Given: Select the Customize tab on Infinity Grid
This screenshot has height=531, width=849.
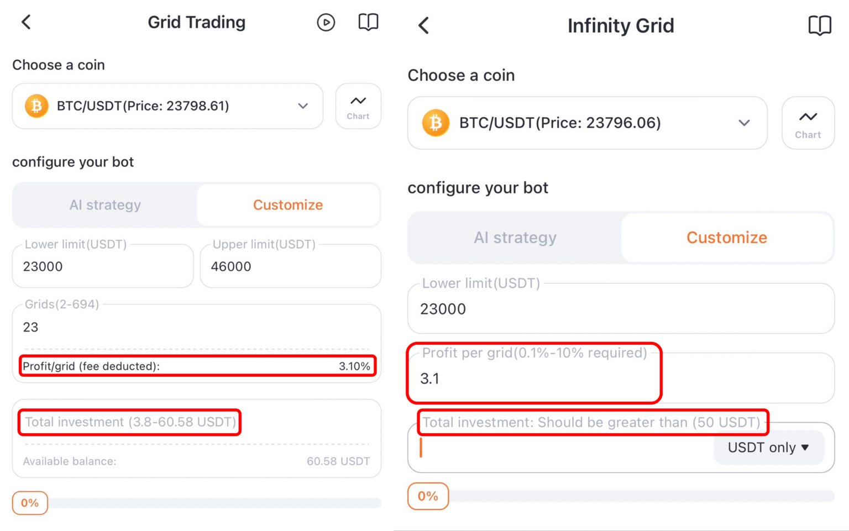Looking at the screenshot, I should [727, 238].
